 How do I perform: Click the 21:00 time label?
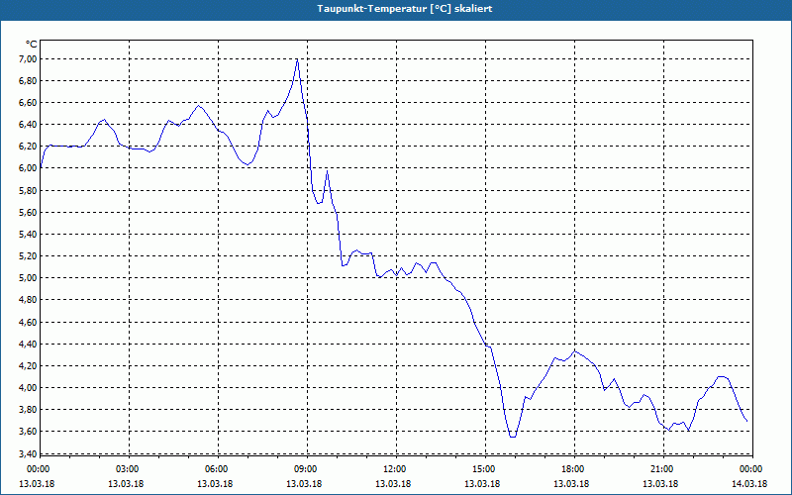pyautogui.click(x=662, y=469)
